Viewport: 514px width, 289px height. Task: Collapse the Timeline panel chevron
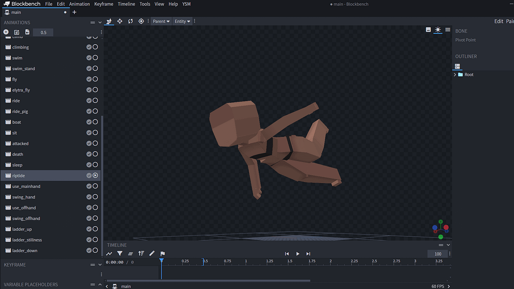tap(448, 245)
